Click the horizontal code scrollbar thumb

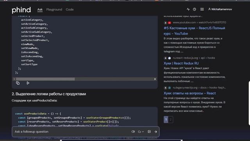[x=45, y=79]
